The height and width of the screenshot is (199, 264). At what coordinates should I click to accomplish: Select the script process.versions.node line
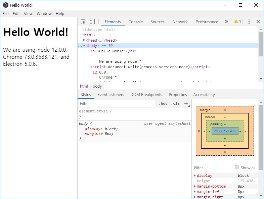pyautogui.click(x=150, y=67)
